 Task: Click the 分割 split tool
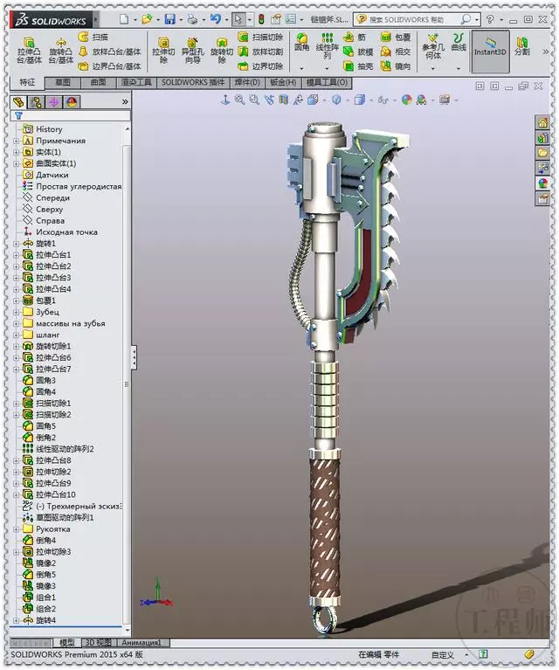(521, 46)
